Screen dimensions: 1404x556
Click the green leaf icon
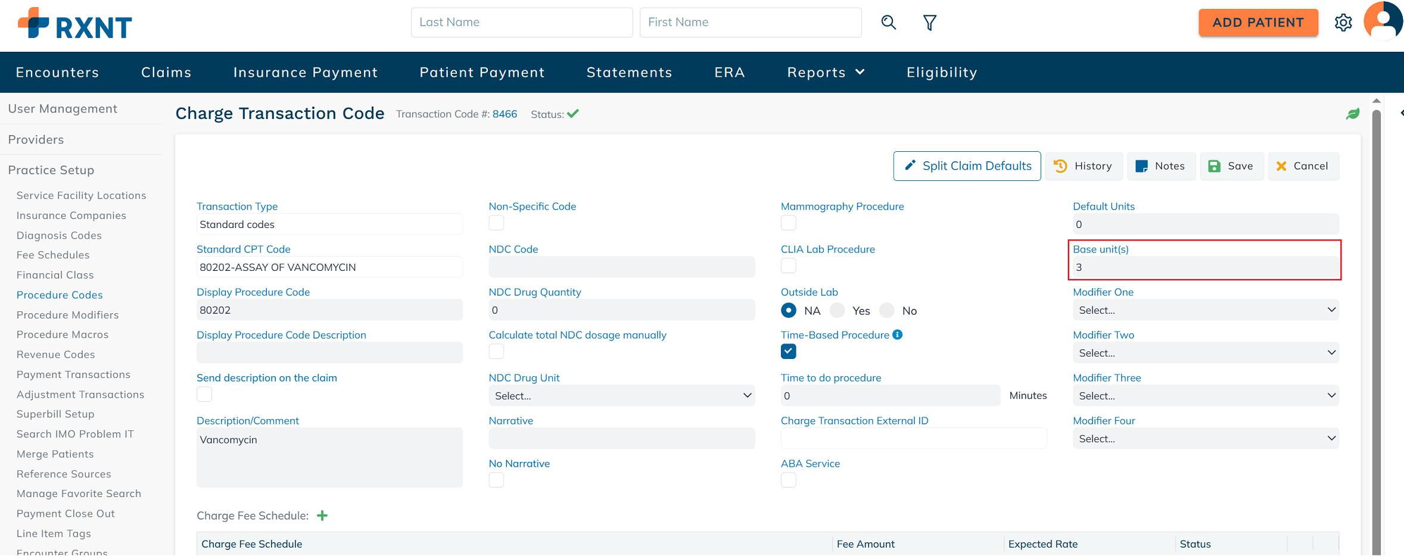(1353, 114)
